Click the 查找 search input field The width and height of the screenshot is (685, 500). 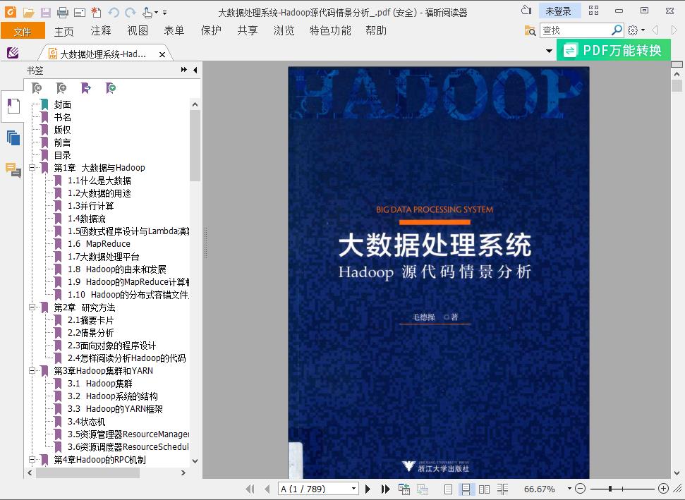(576, 30)
